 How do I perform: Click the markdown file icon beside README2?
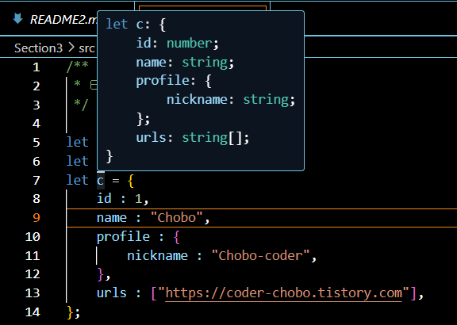point(18,19)
